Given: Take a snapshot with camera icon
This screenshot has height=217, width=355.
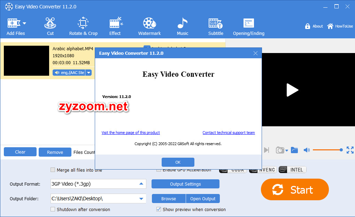Looking at the screenshot, I should tap(280, 150).
